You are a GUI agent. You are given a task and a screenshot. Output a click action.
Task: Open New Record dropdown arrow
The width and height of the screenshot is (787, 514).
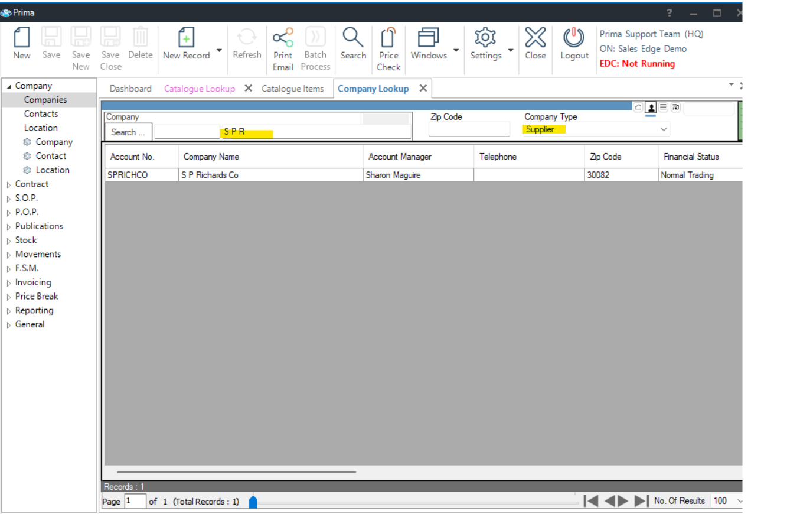[219, 50]
